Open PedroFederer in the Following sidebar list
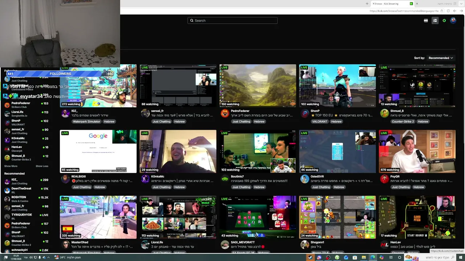Screen dimensions: 465x261 26,105
